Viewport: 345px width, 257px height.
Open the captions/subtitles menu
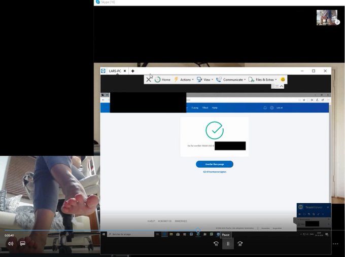(x=22, y=244)
